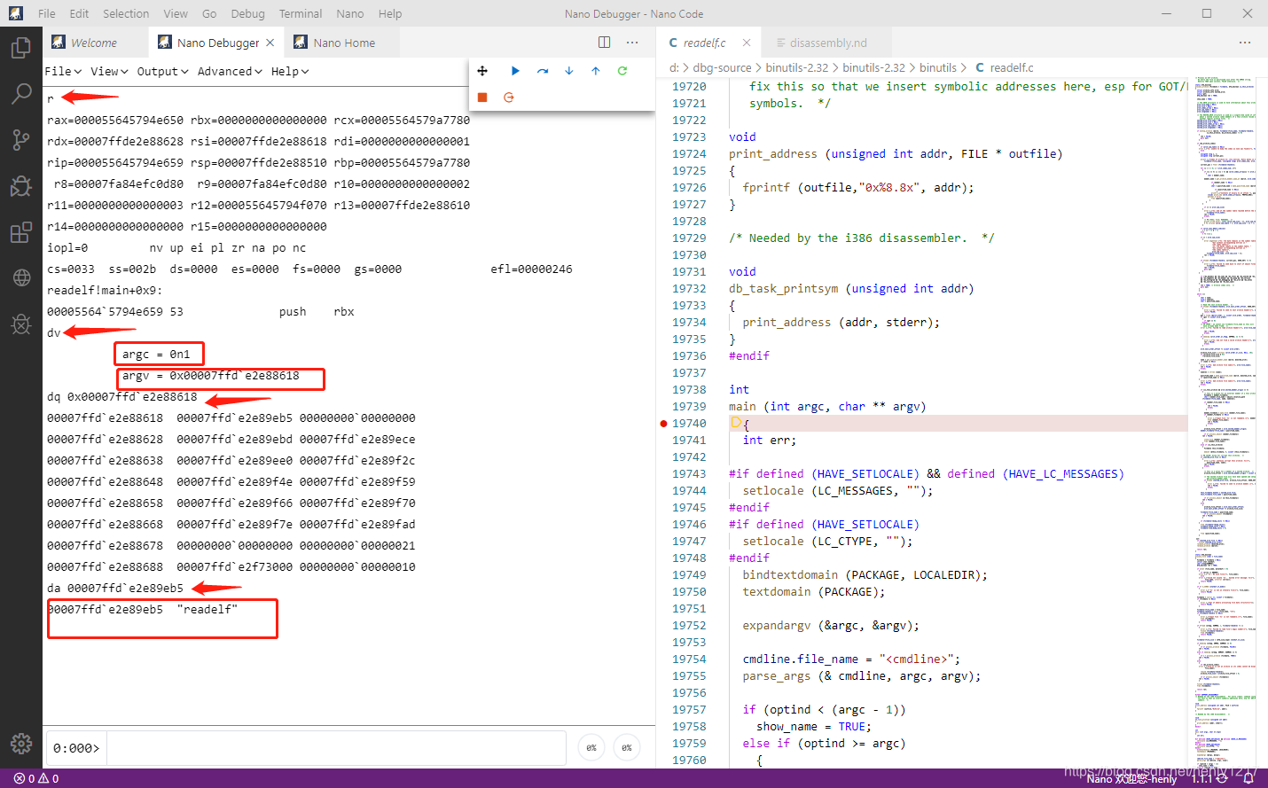Open the Nano bug icon in activity bar
1268x788 pixels.
coord(20,324)
